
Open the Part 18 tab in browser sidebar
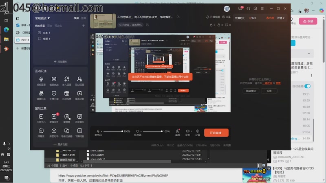point(22,40)
